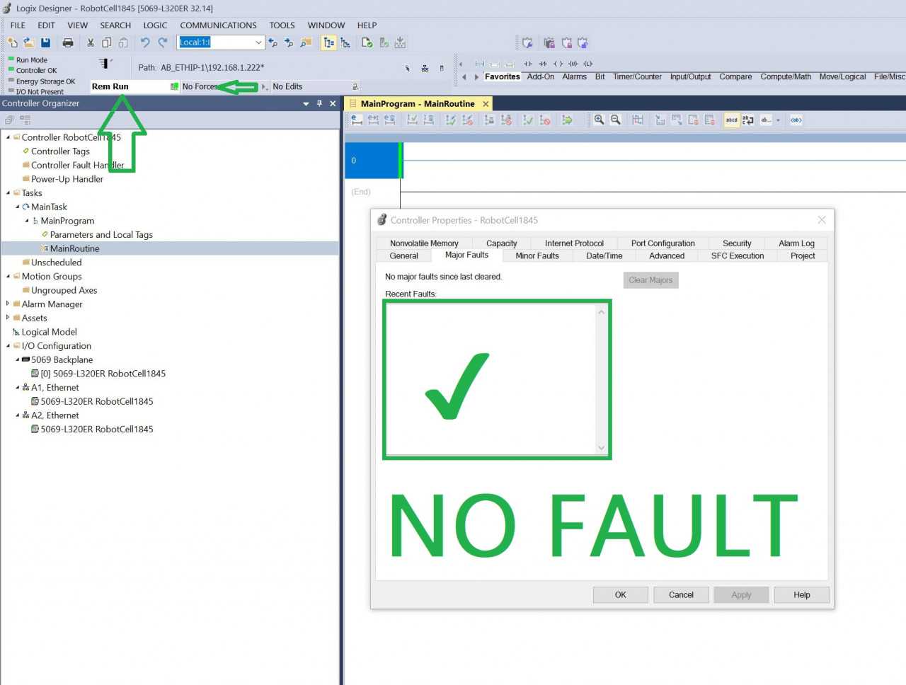Toggle the 'abcd' tag display button
Image resolution: width=906 pixels, height=685 pixels.
click(731, 120)
